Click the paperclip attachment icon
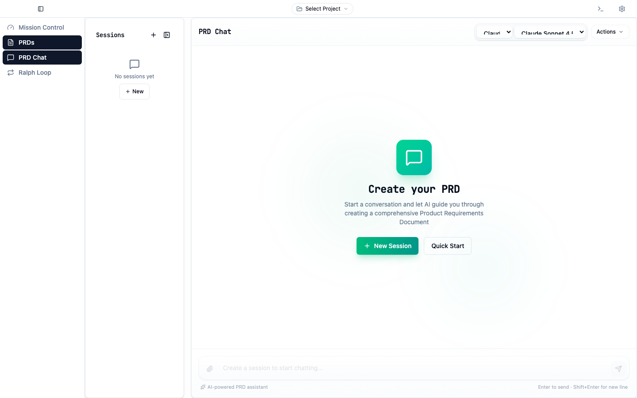 tap(210, 368)
